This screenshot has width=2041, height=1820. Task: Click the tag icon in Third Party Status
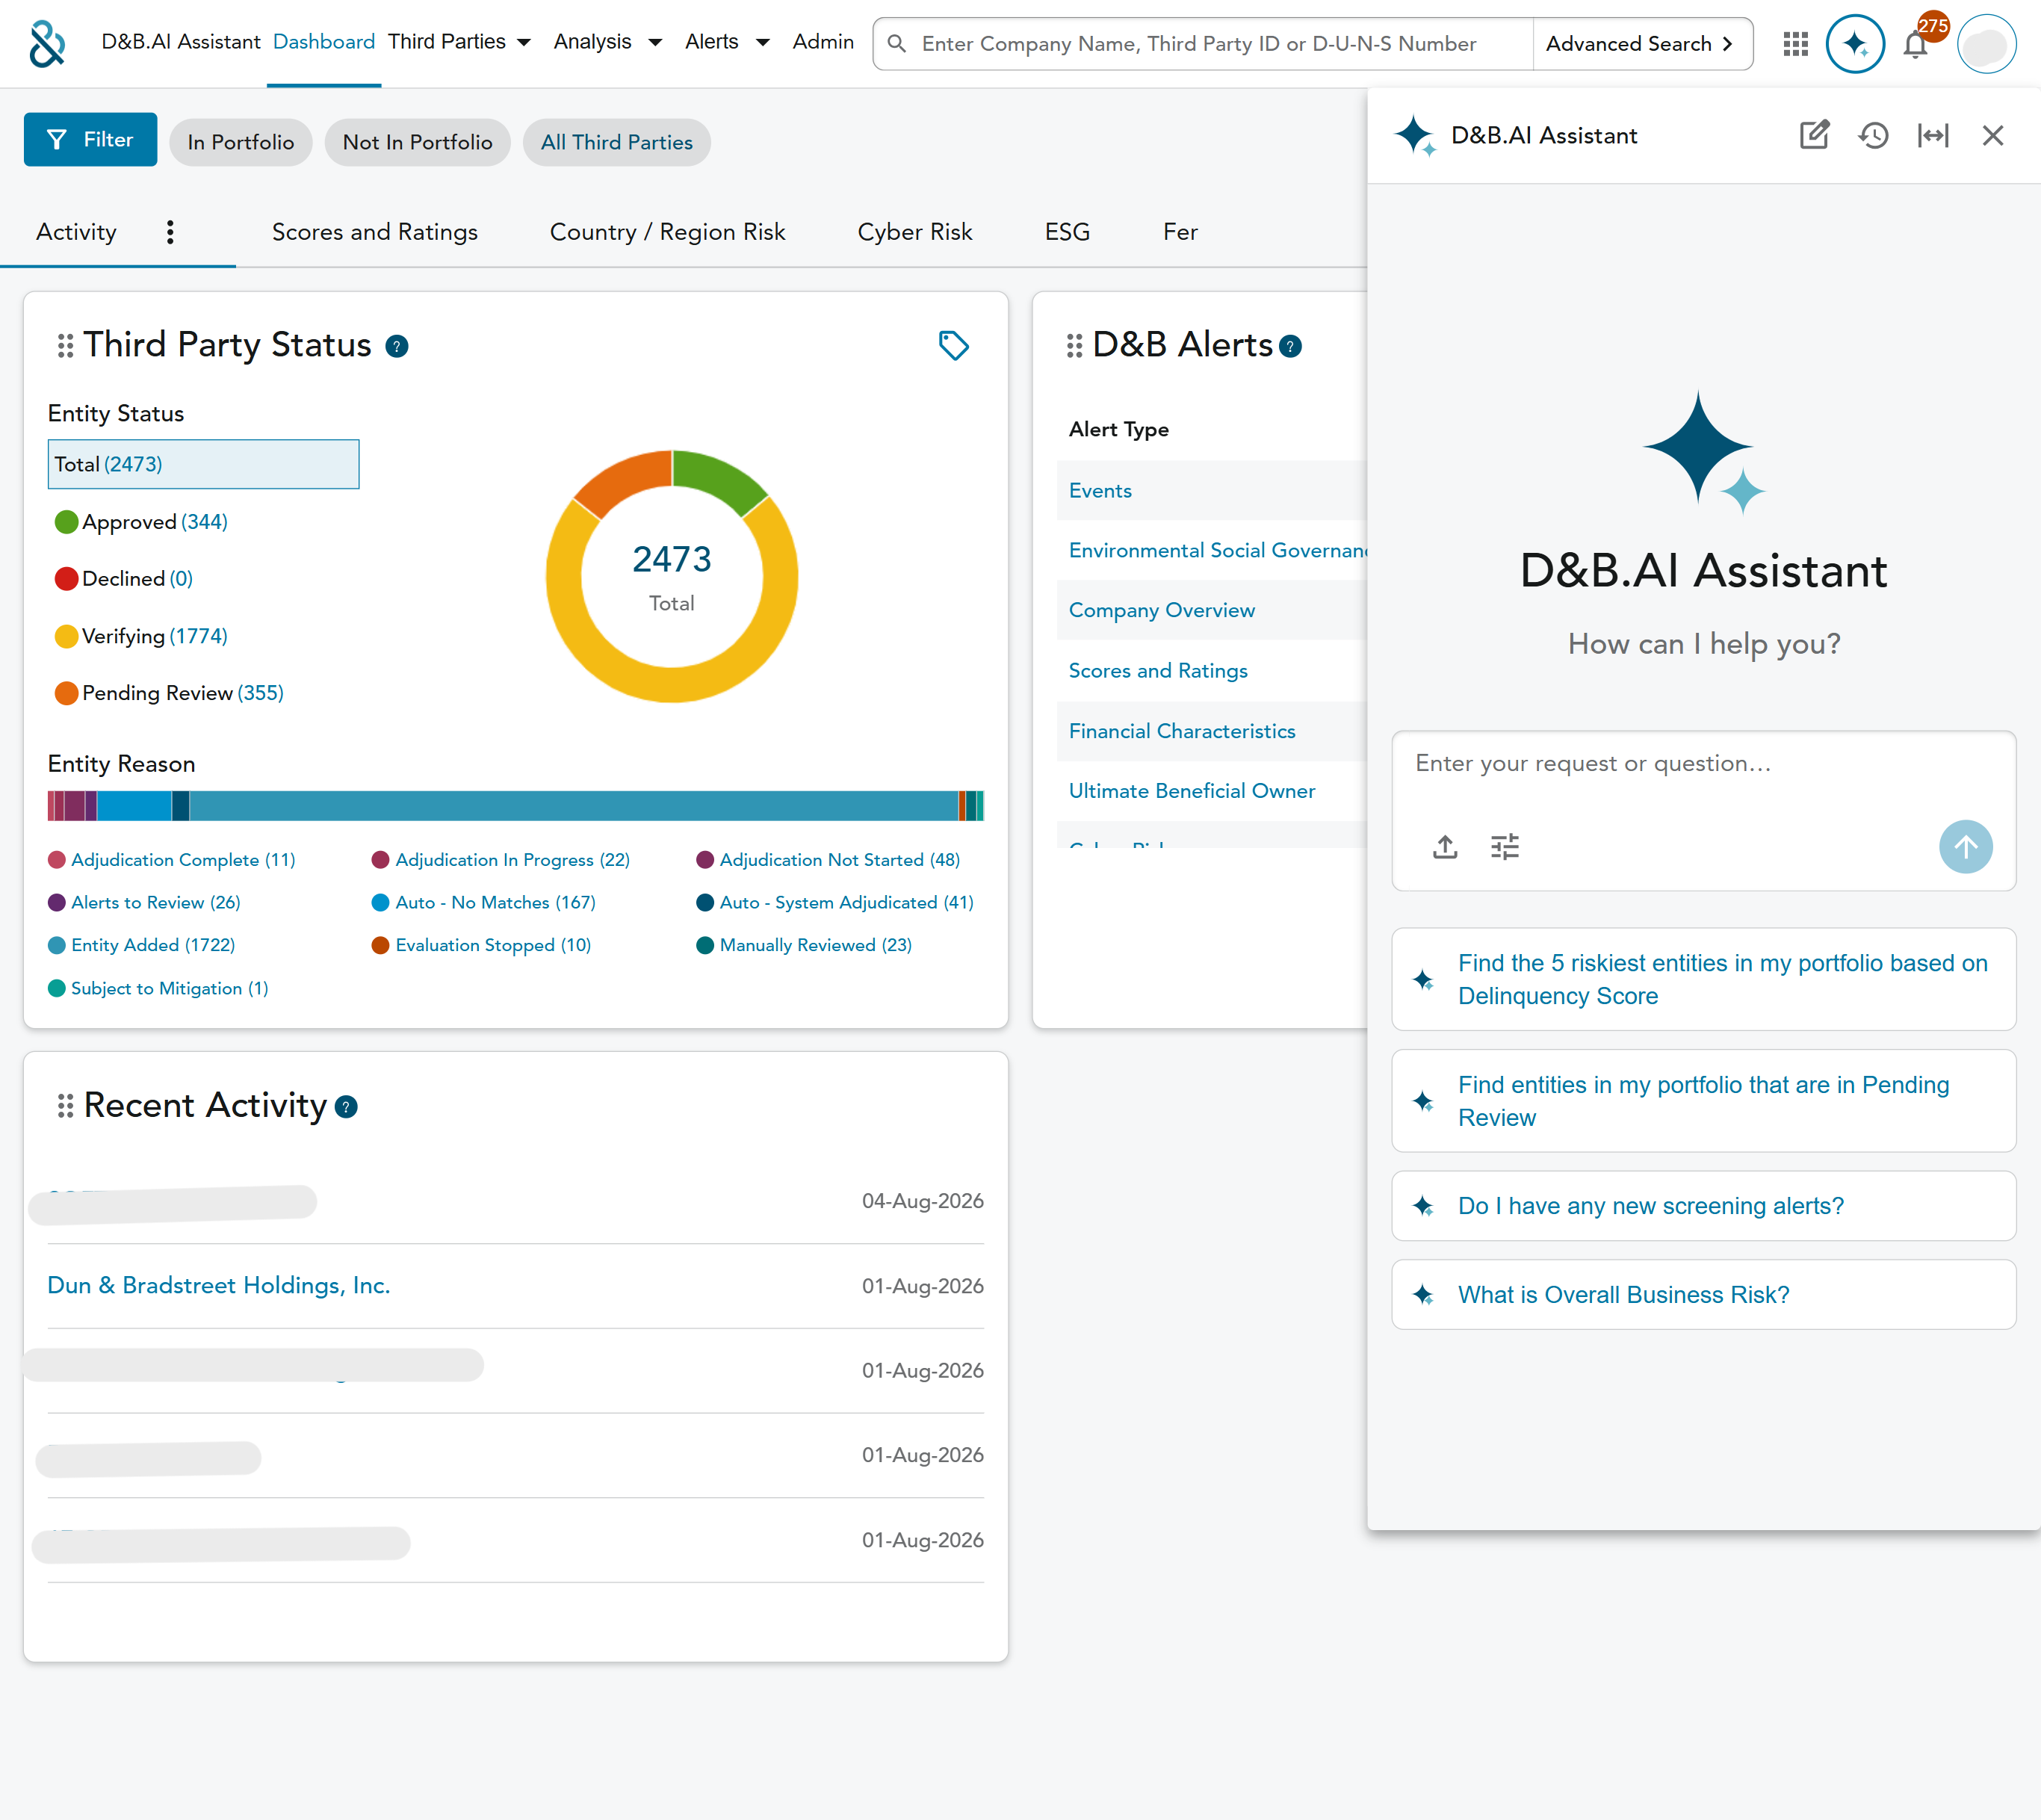tap(953, 346)
